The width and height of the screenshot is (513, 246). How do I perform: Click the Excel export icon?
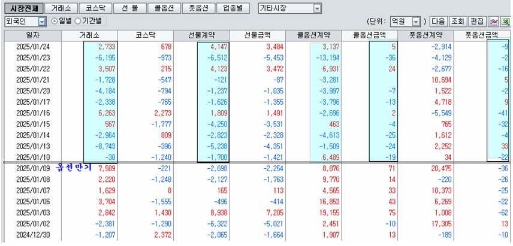point(506,22)
